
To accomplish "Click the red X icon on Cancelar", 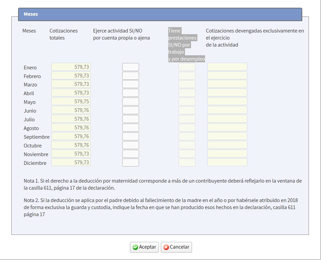I will coord(166,247).
